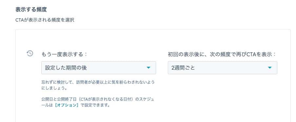Select the 設定した期間の後 value text
The image size is (296, 122).
(66, 68)
